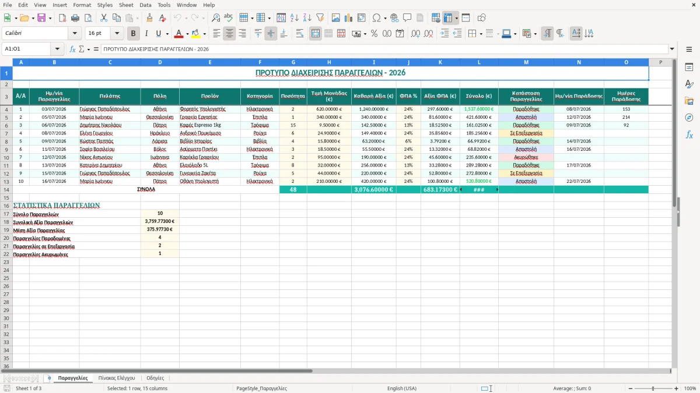Open the Gallery sidebar panel
This screenshot has height=393, width=700.
point(689,101)
